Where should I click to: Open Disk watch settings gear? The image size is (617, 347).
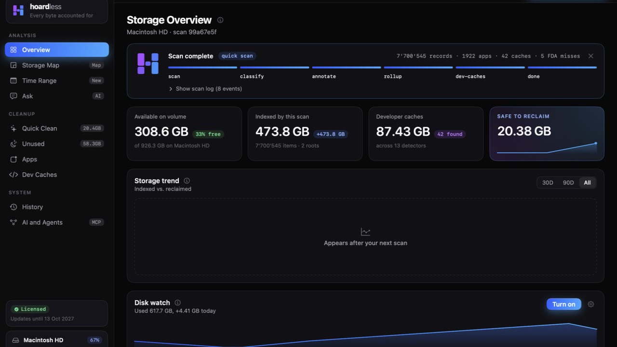tap(591, 304)
